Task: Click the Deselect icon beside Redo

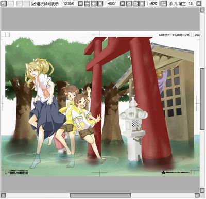Action: pyautogui.click(x=20, y=3)
